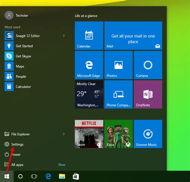Expand the Snagit 12 Editor jump list arrow
This screenshot has height=182, width=190.
pyautogui.click(x=64, y=36)
